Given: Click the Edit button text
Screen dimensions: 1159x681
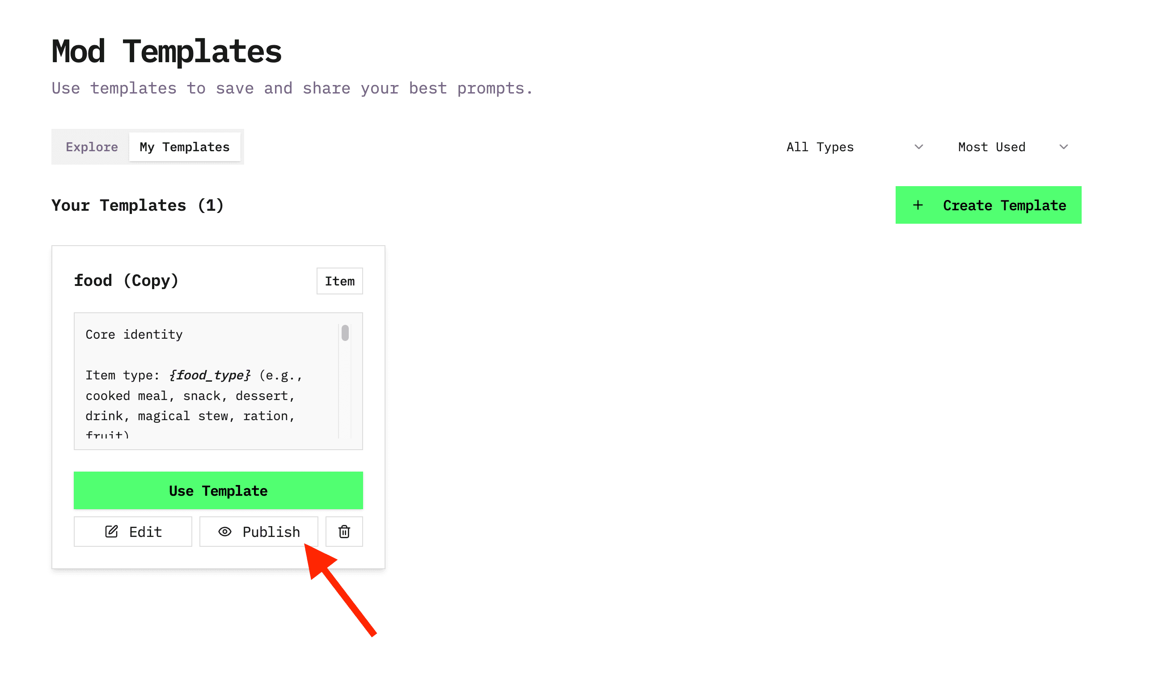Looking at the screenshot, I should pos(145,532).
